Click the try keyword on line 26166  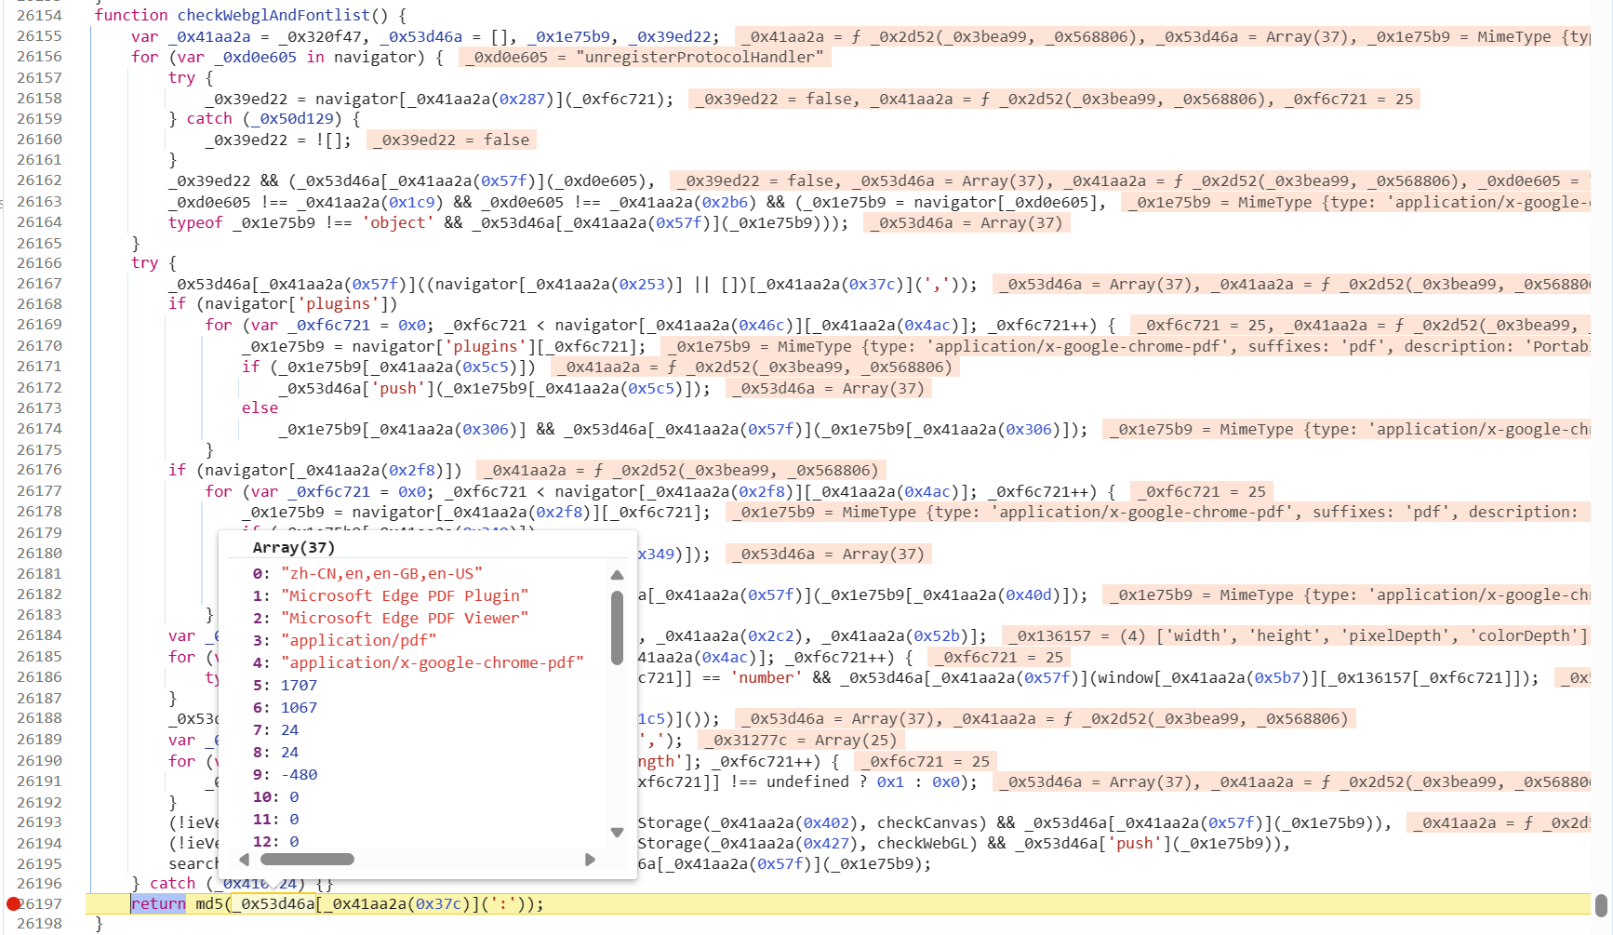[144, 263]
